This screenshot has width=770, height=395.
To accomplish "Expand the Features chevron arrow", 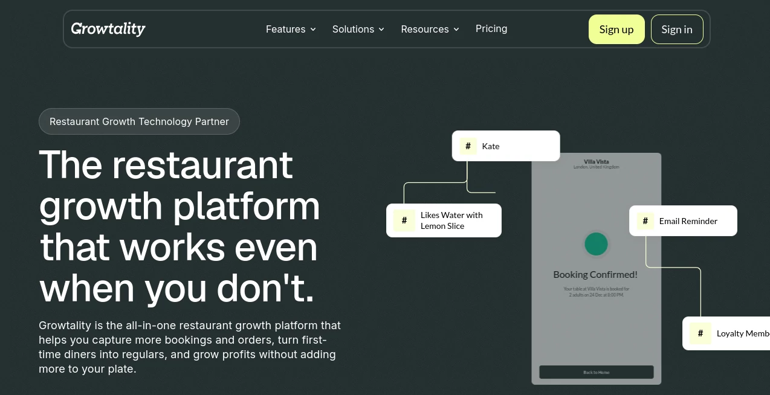I will pyautogui.click(x=313, y=30).
